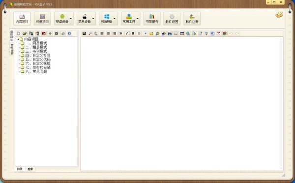Click the horizontal line icon after underline

click(x=139, y=33)
